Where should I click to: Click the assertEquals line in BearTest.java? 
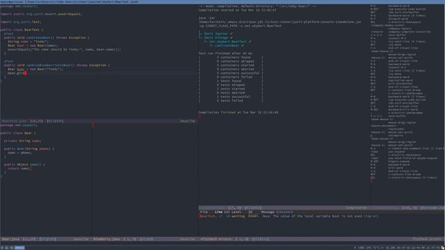point(64,49)
